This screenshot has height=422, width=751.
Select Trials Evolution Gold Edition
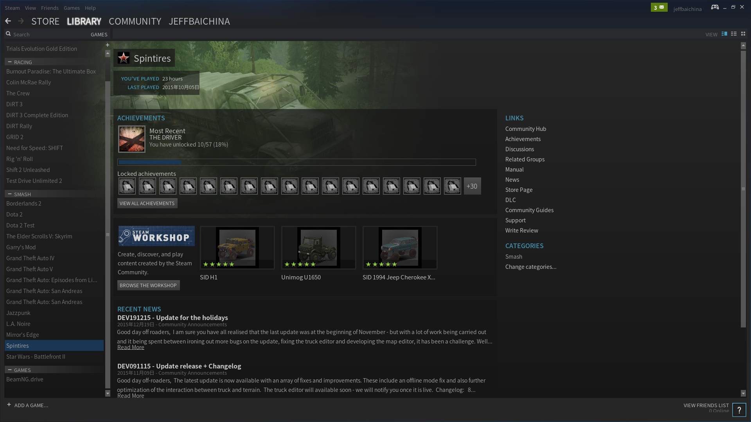pos(54,48)
